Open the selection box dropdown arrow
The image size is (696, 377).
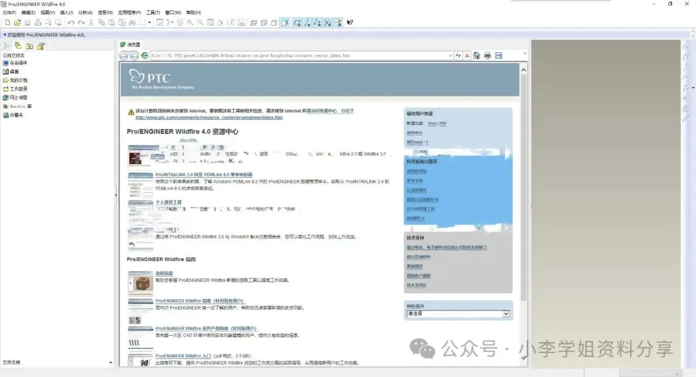[149, 22]
